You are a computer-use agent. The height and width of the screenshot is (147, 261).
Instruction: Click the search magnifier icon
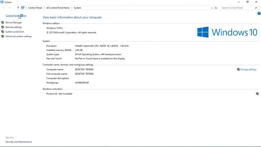[x=256, y=8]
